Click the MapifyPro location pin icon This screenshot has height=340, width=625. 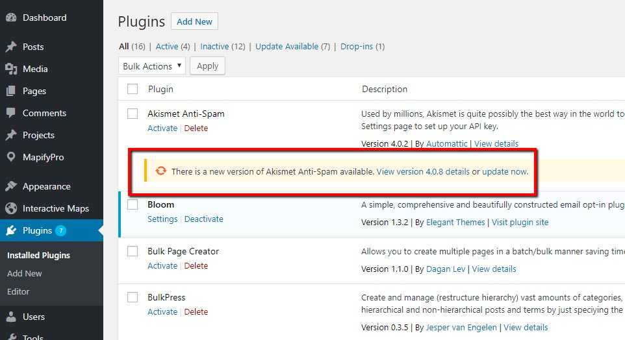[11, 157]
